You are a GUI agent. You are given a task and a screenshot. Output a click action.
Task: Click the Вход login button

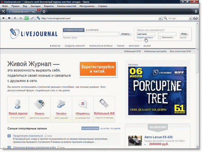coord(184,34)
